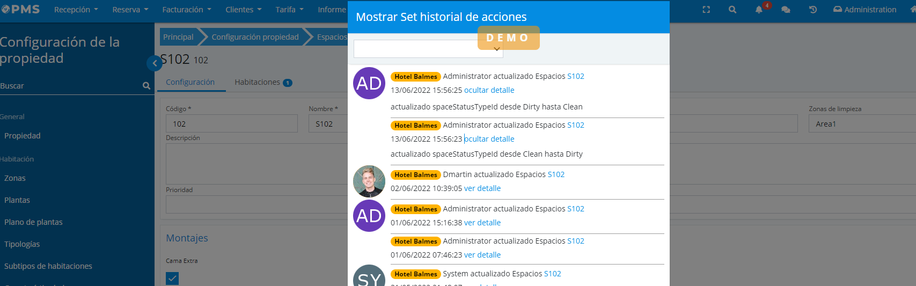Open the Recepción dropdown menu

pos(76,10)
